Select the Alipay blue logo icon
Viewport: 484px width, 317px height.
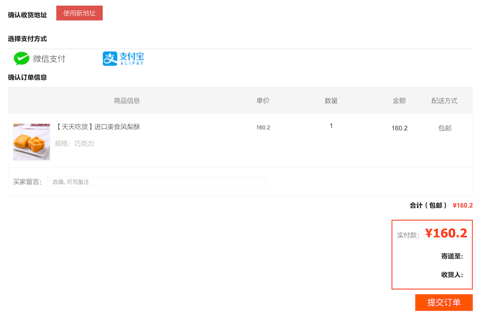[x=110, y=59]
